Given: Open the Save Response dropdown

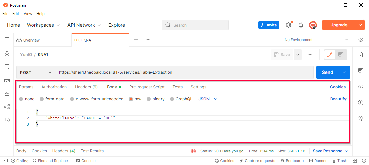Looking at the screenshot, I should point(330,151).
